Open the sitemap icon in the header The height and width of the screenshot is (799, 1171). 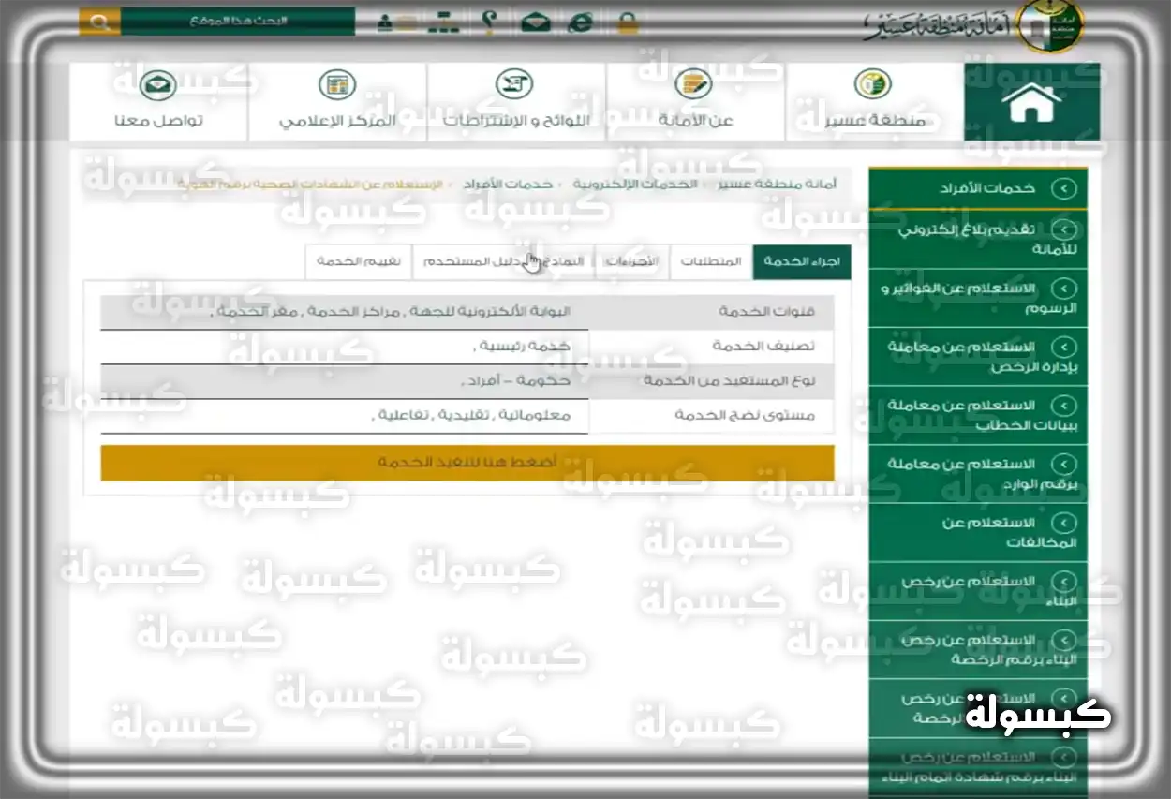click(x=444, y=21)
